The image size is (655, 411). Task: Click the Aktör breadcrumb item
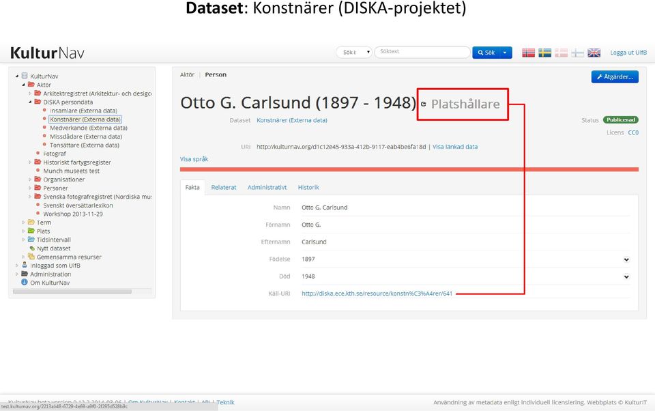click(187, 74)
